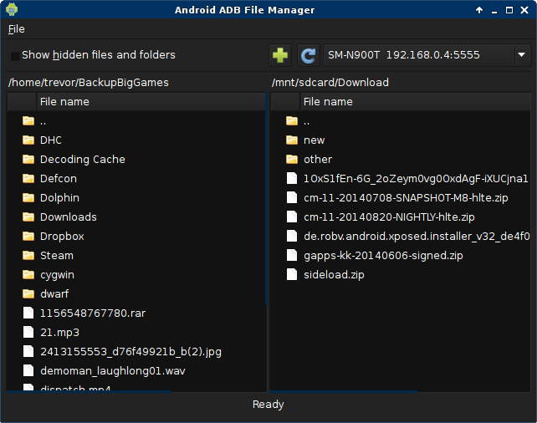Open the SM-N900T device dropdown
The width and height of the screenshot is (537, 423).
tap(427, 55)
